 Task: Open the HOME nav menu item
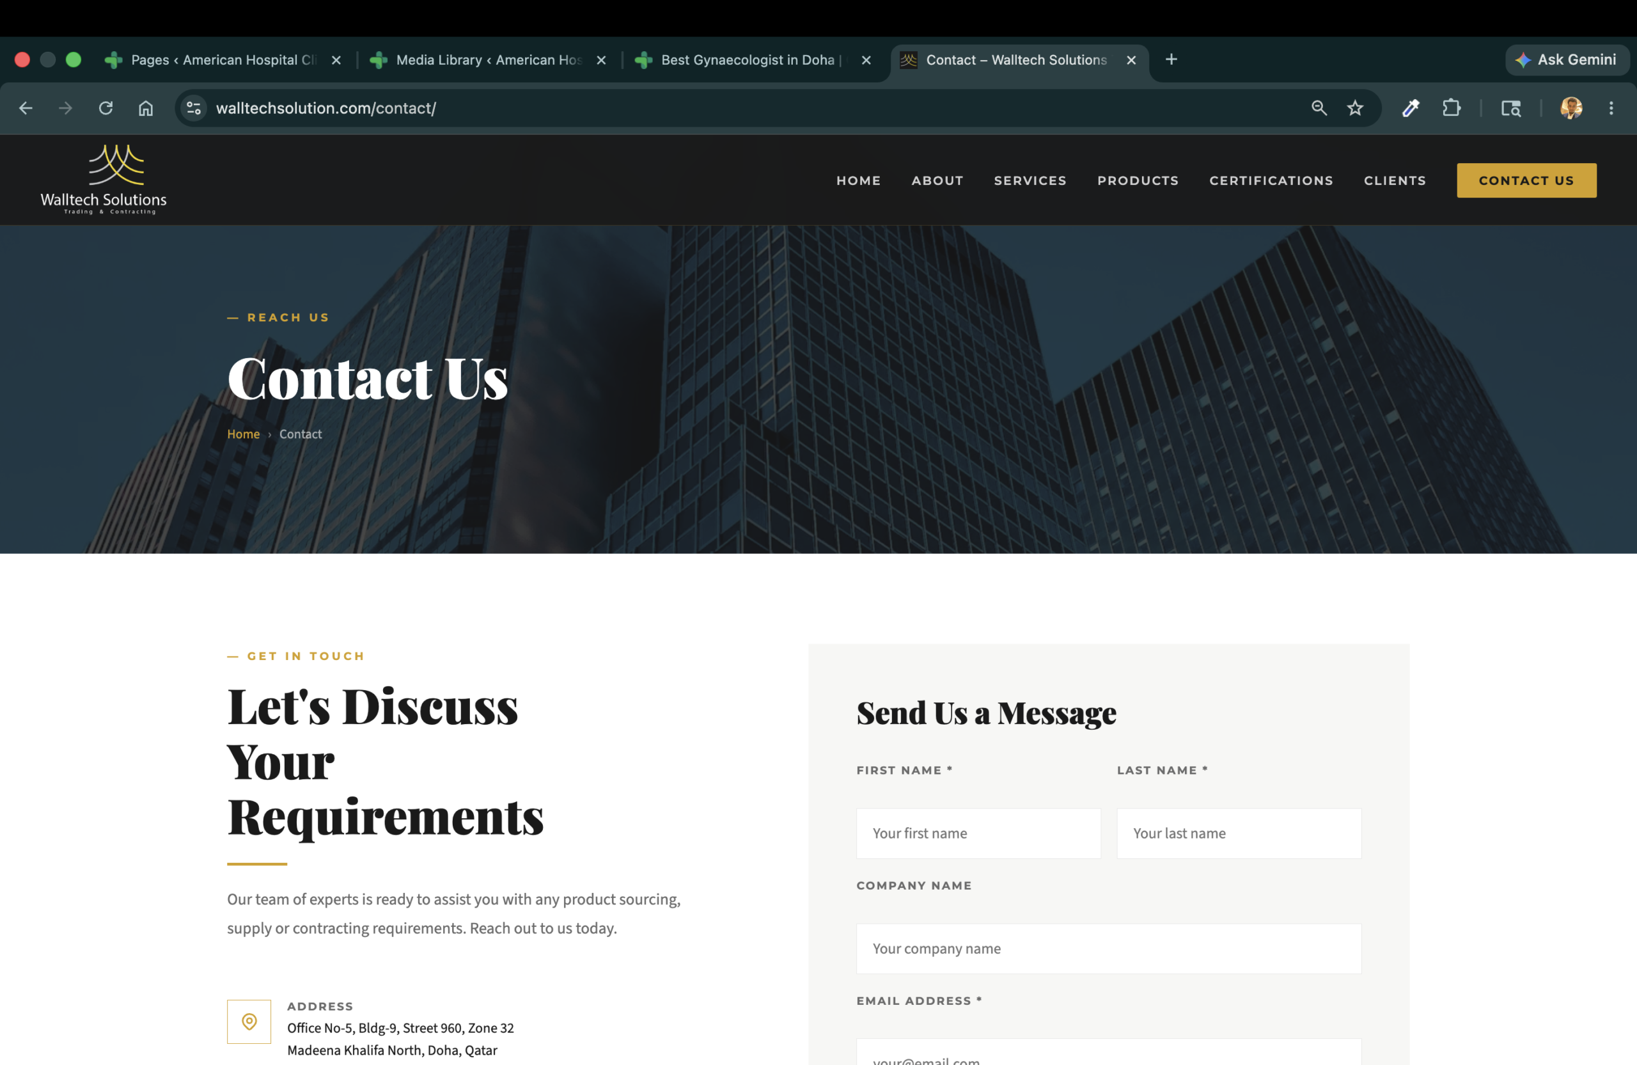pyautogui.click(x=858, y=180)
